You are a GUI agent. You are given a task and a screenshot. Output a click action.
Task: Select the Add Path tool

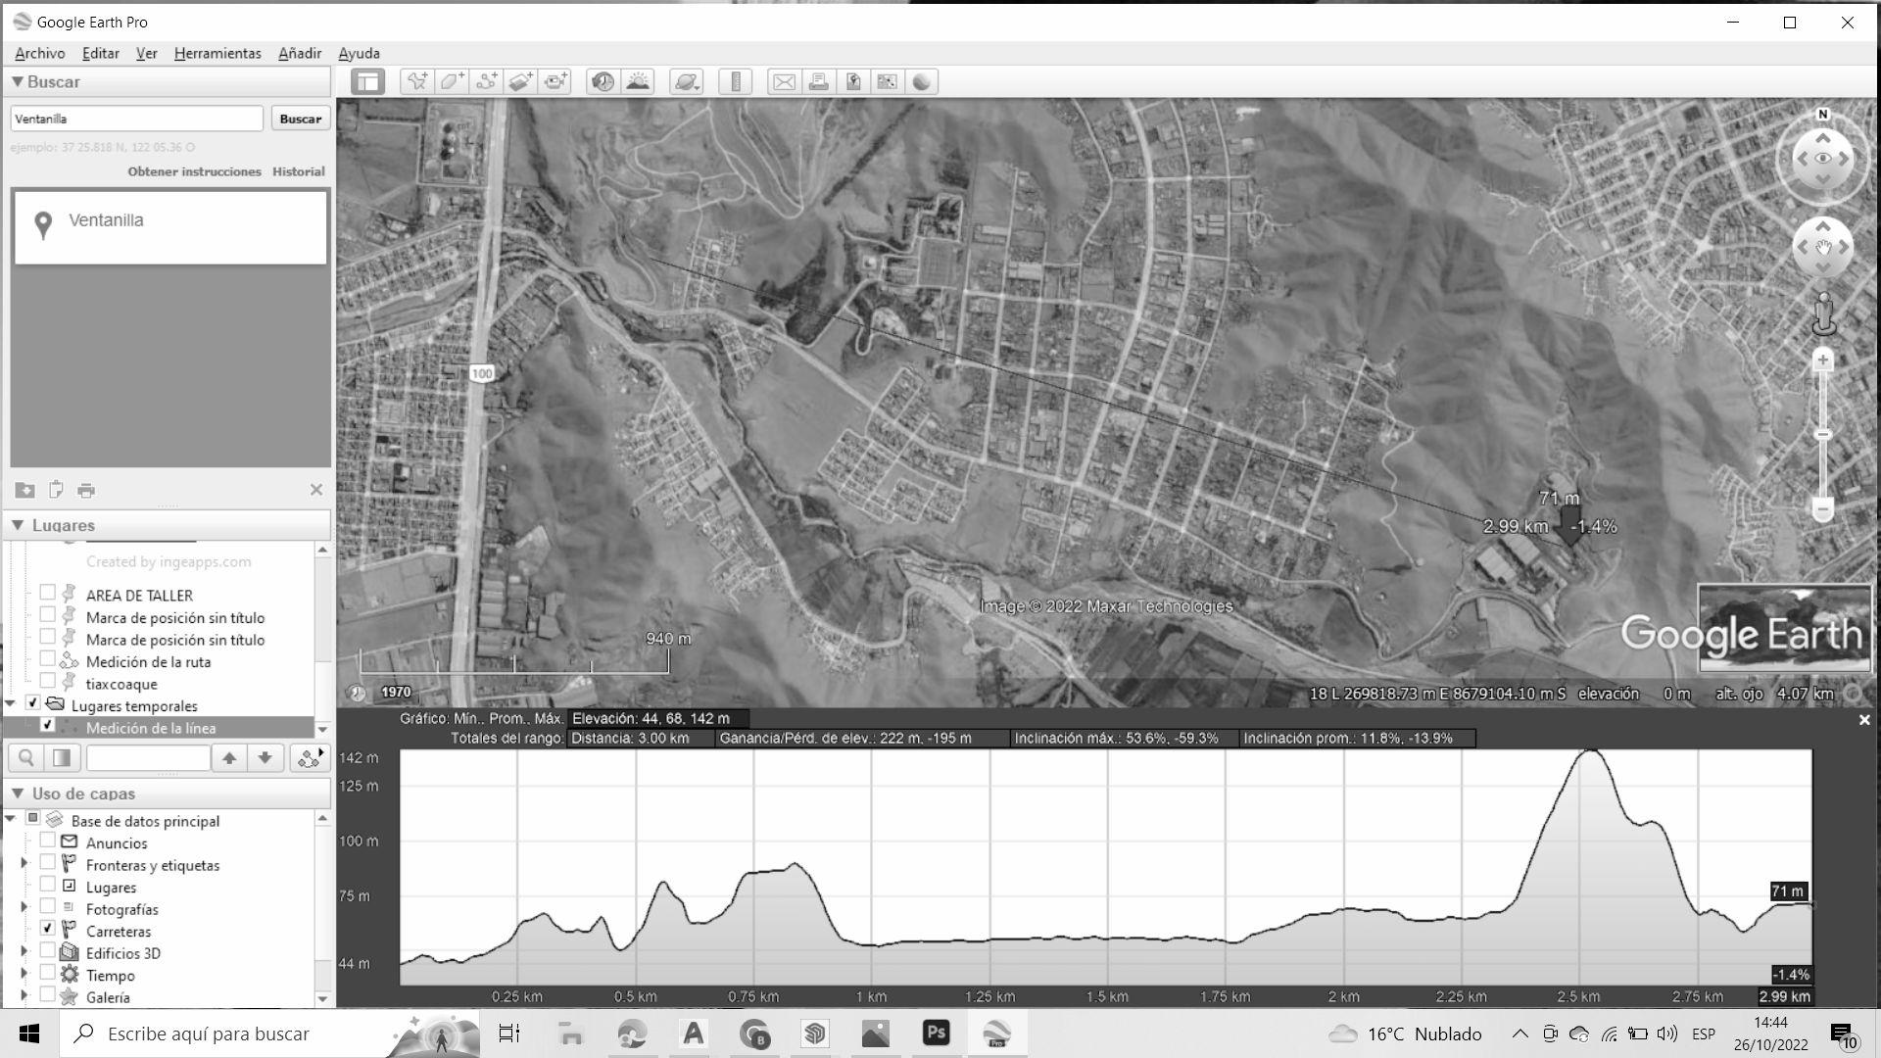(486, 81)
